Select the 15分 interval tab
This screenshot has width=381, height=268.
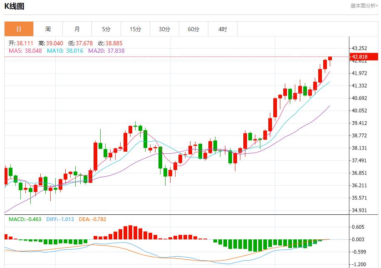click(x=135, y=29)
